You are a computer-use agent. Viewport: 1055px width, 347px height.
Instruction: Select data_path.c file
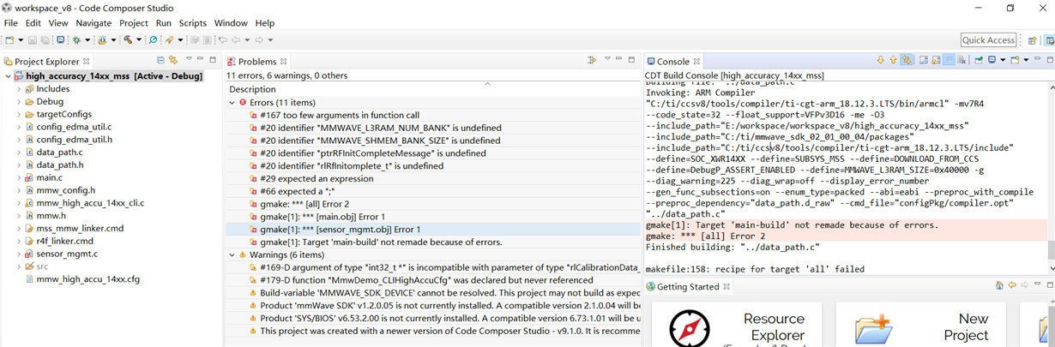point(59,153)
